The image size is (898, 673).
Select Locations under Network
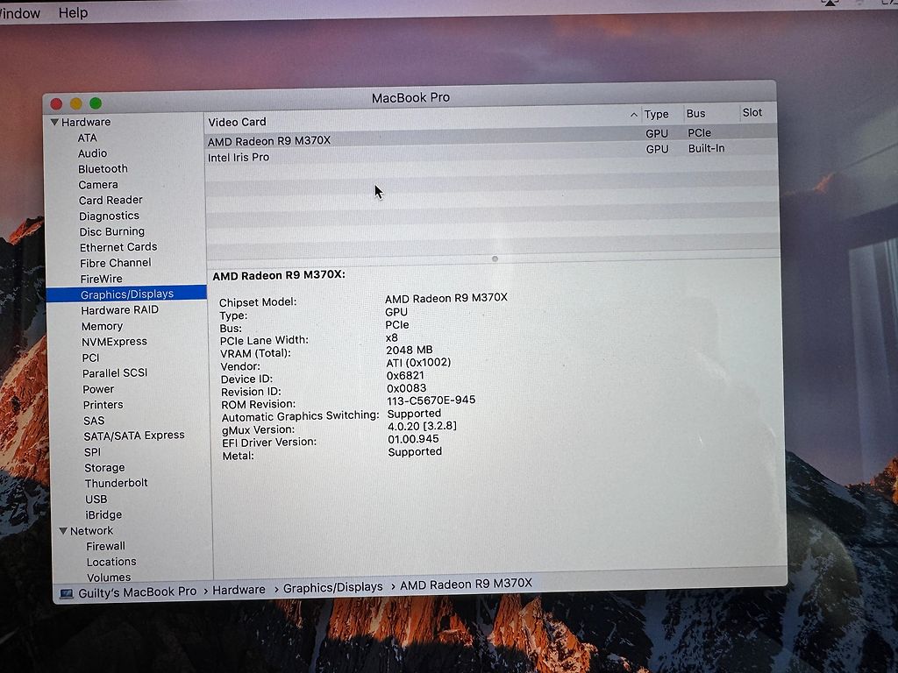111,562
